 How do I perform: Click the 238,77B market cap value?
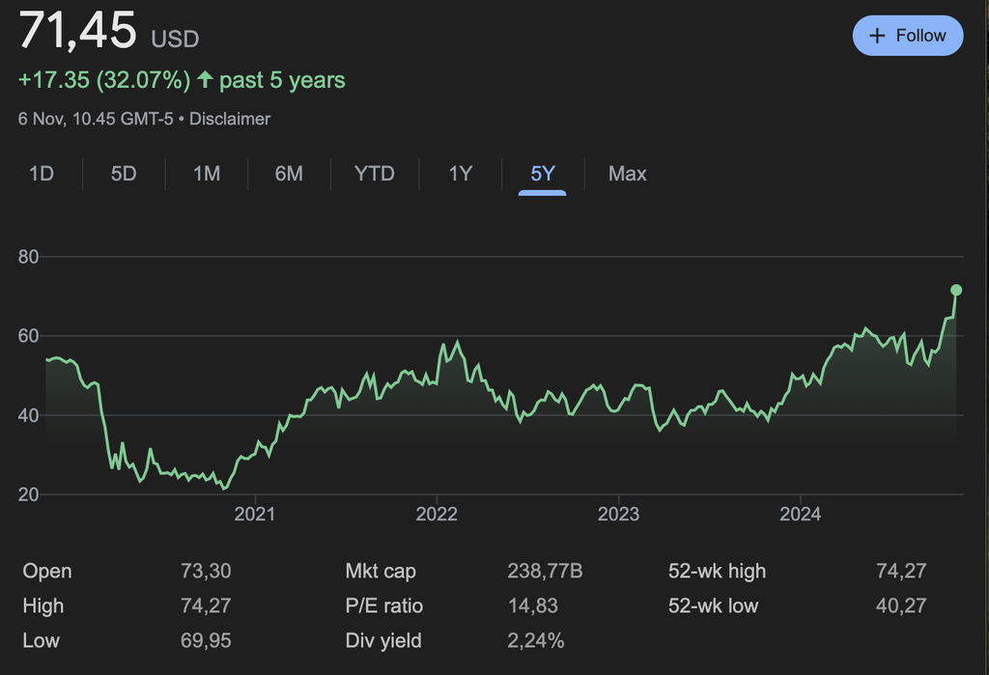(x=545, y=572)
